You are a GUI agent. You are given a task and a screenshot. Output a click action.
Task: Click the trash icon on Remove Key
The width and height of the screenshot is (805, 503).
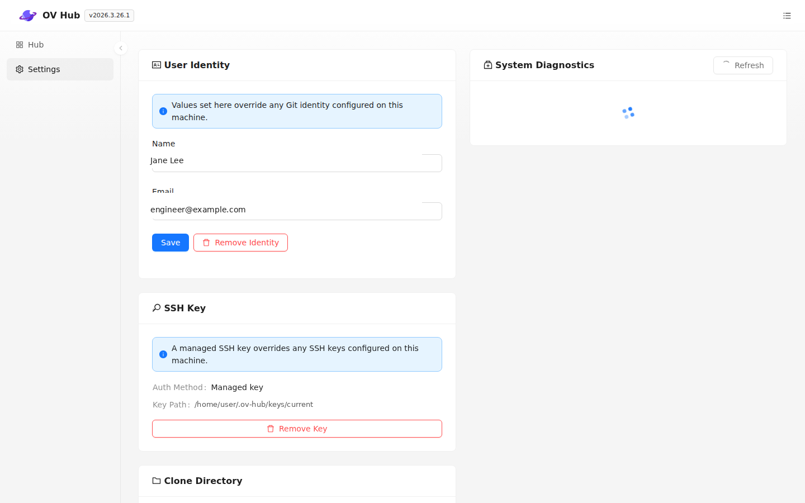(271, 429)
